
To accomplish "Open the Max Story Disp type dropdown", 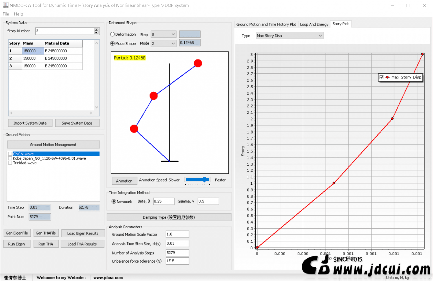I will (x=320, y=35).
